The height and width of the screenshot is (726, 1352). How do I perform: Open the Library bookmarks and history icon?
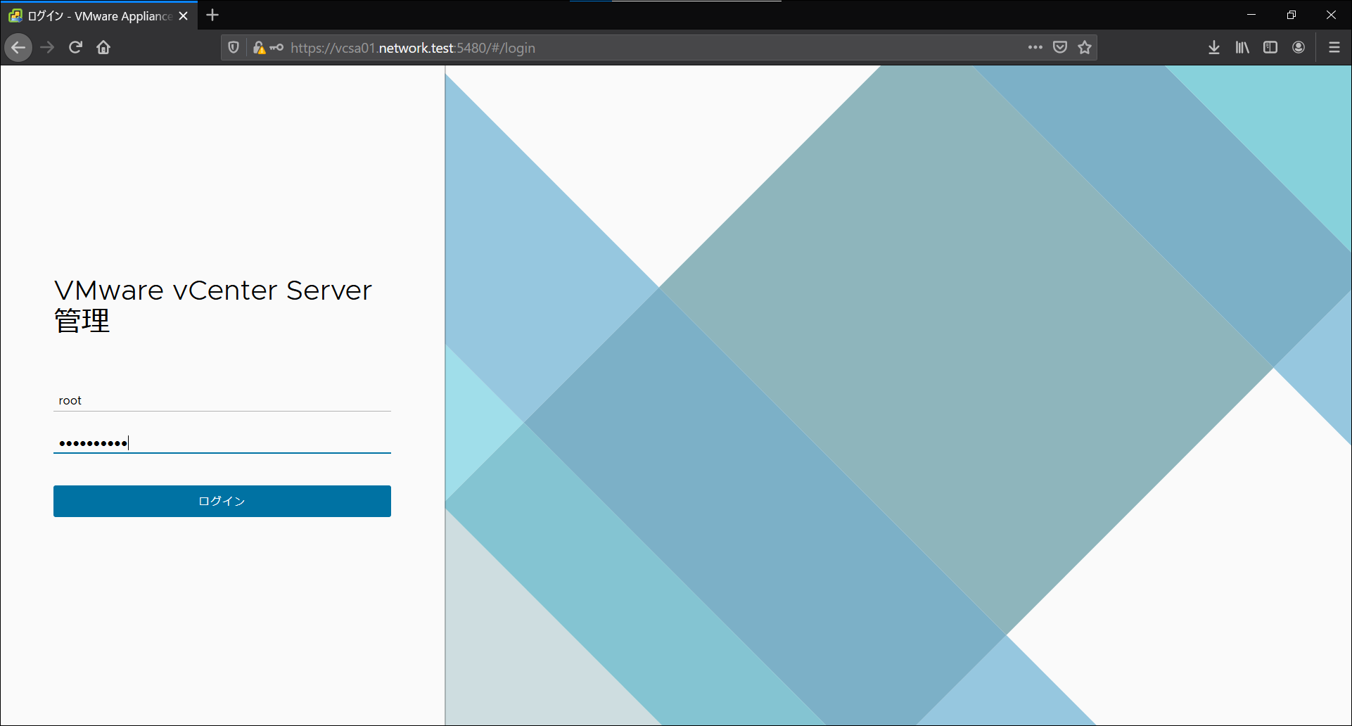(1242, 48)
